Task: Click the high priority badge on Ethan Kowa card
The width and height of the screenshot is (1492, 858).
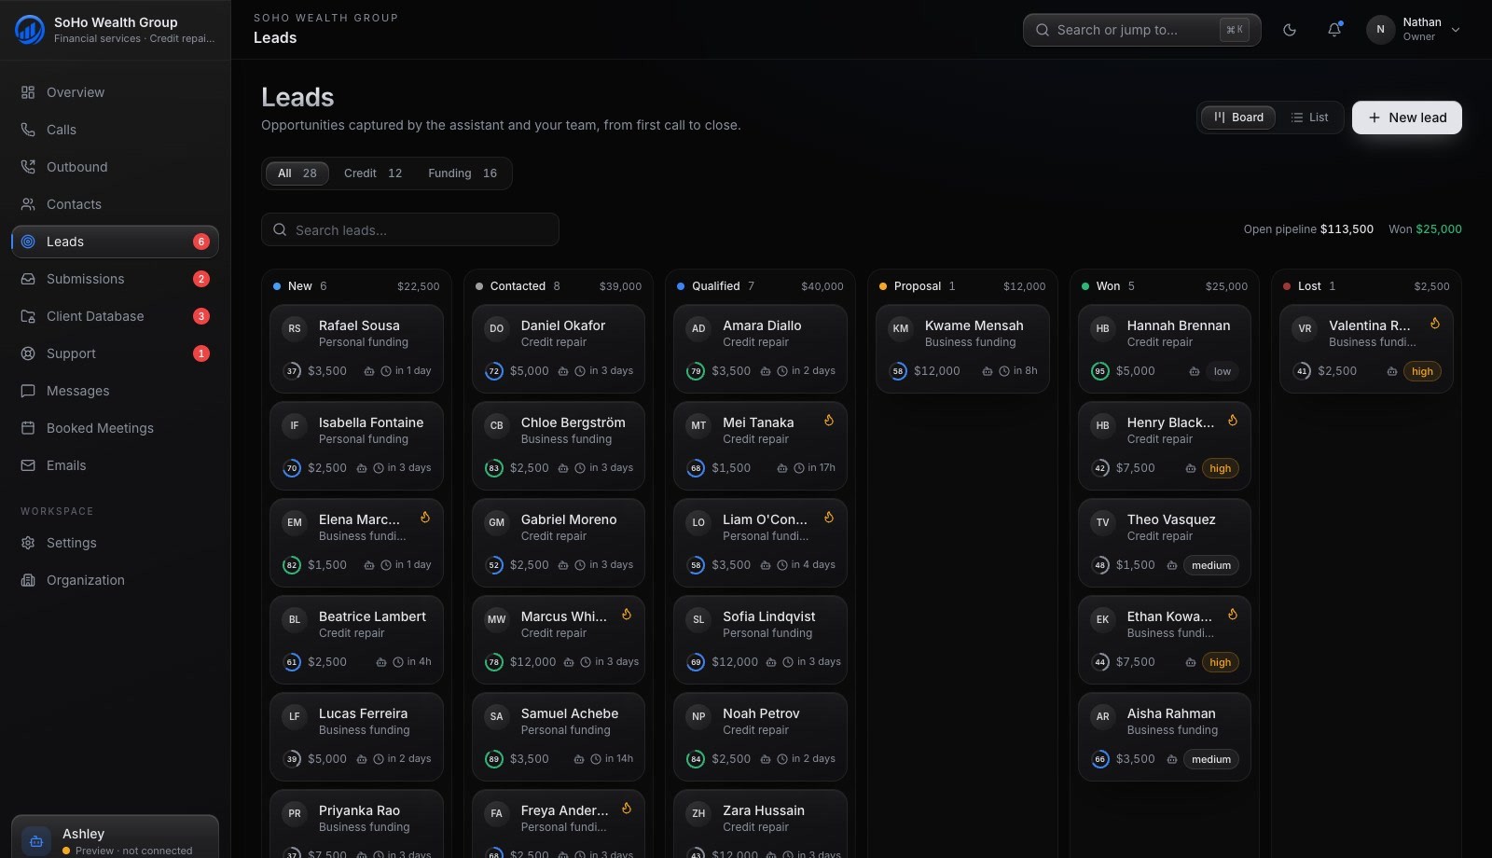Action: click(1220, 662)
